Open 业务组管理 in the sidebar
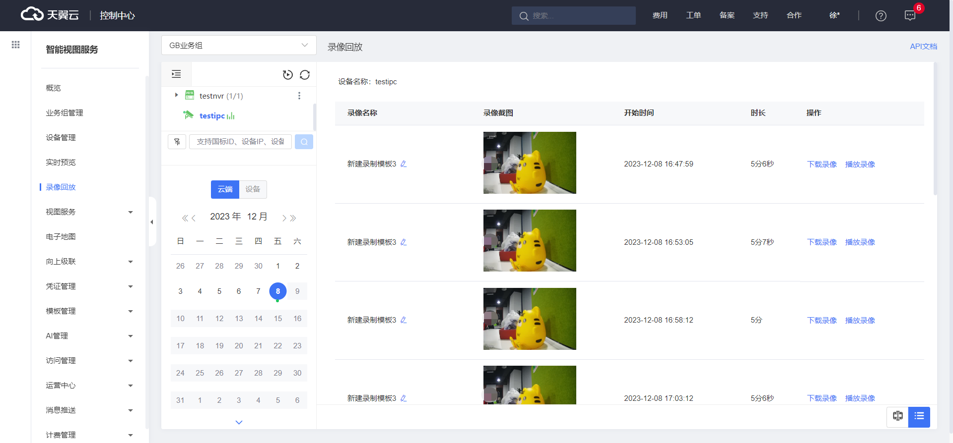The width and height of the screenshot is (953, 443). tap(65, 112)
